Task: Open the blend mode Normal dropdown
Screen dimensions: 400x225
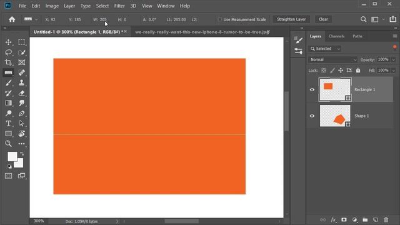Action: (333, 60)
